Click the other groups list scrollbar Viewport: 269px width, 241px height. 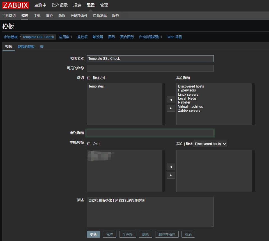point(253,104)
